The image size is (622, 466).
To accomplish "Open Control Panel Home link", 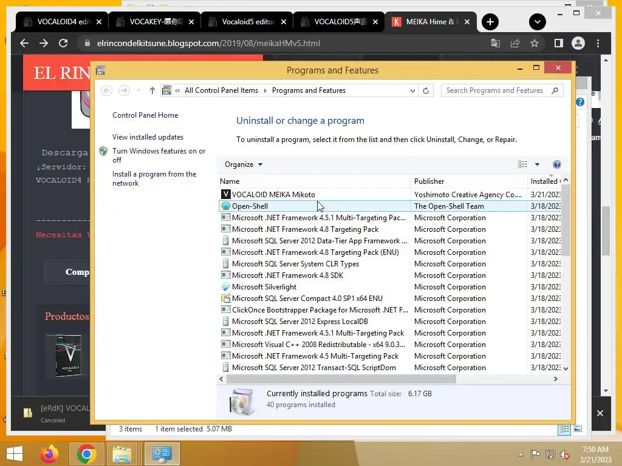I will pyautogui.click(x=145, y=115).
